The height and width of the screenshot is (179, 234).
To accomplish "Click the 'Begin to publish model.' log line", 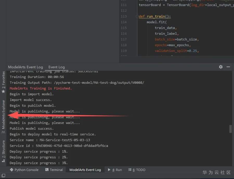I will [x=33, y=106].
